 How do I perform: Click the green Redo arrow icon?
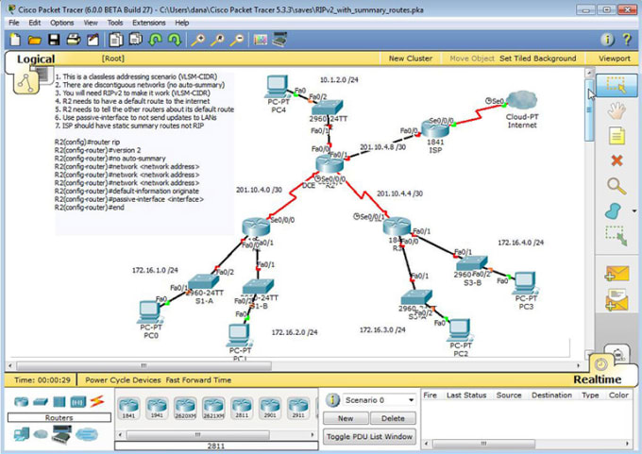[x=175, y=40]
